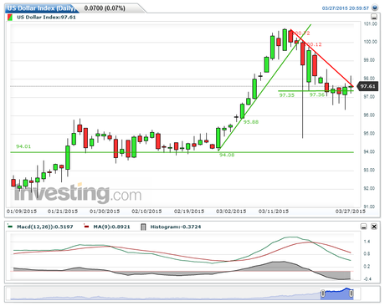Minimize the MACD indicator panel
Screen dimensions: 385x306
coord(363,227)
